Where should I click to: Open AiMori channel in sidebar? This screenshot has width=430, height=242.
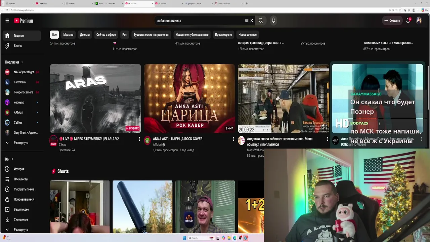tap(22, 112)
